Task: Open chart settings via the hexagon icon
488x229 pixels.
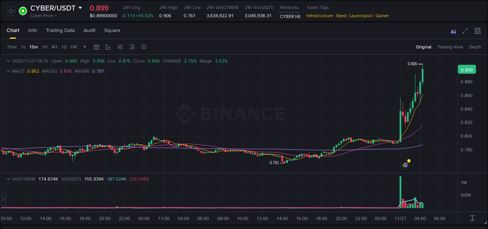Action: pyautogui.click(x=144, y=47)
